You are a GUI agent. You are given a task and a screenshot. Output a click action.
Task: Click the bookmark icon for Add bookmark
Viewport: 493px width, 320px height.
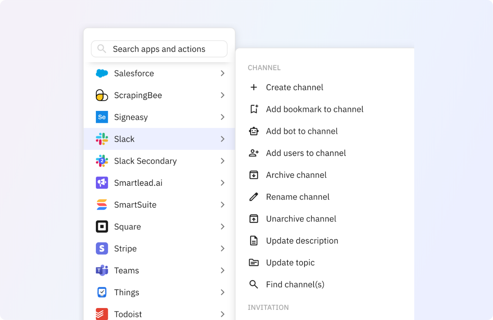coord(254,109)
